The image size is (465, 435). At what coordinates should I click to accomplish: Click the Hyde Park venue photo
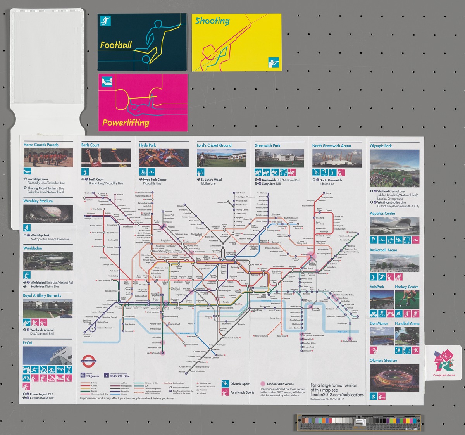(x=164, y=158)
